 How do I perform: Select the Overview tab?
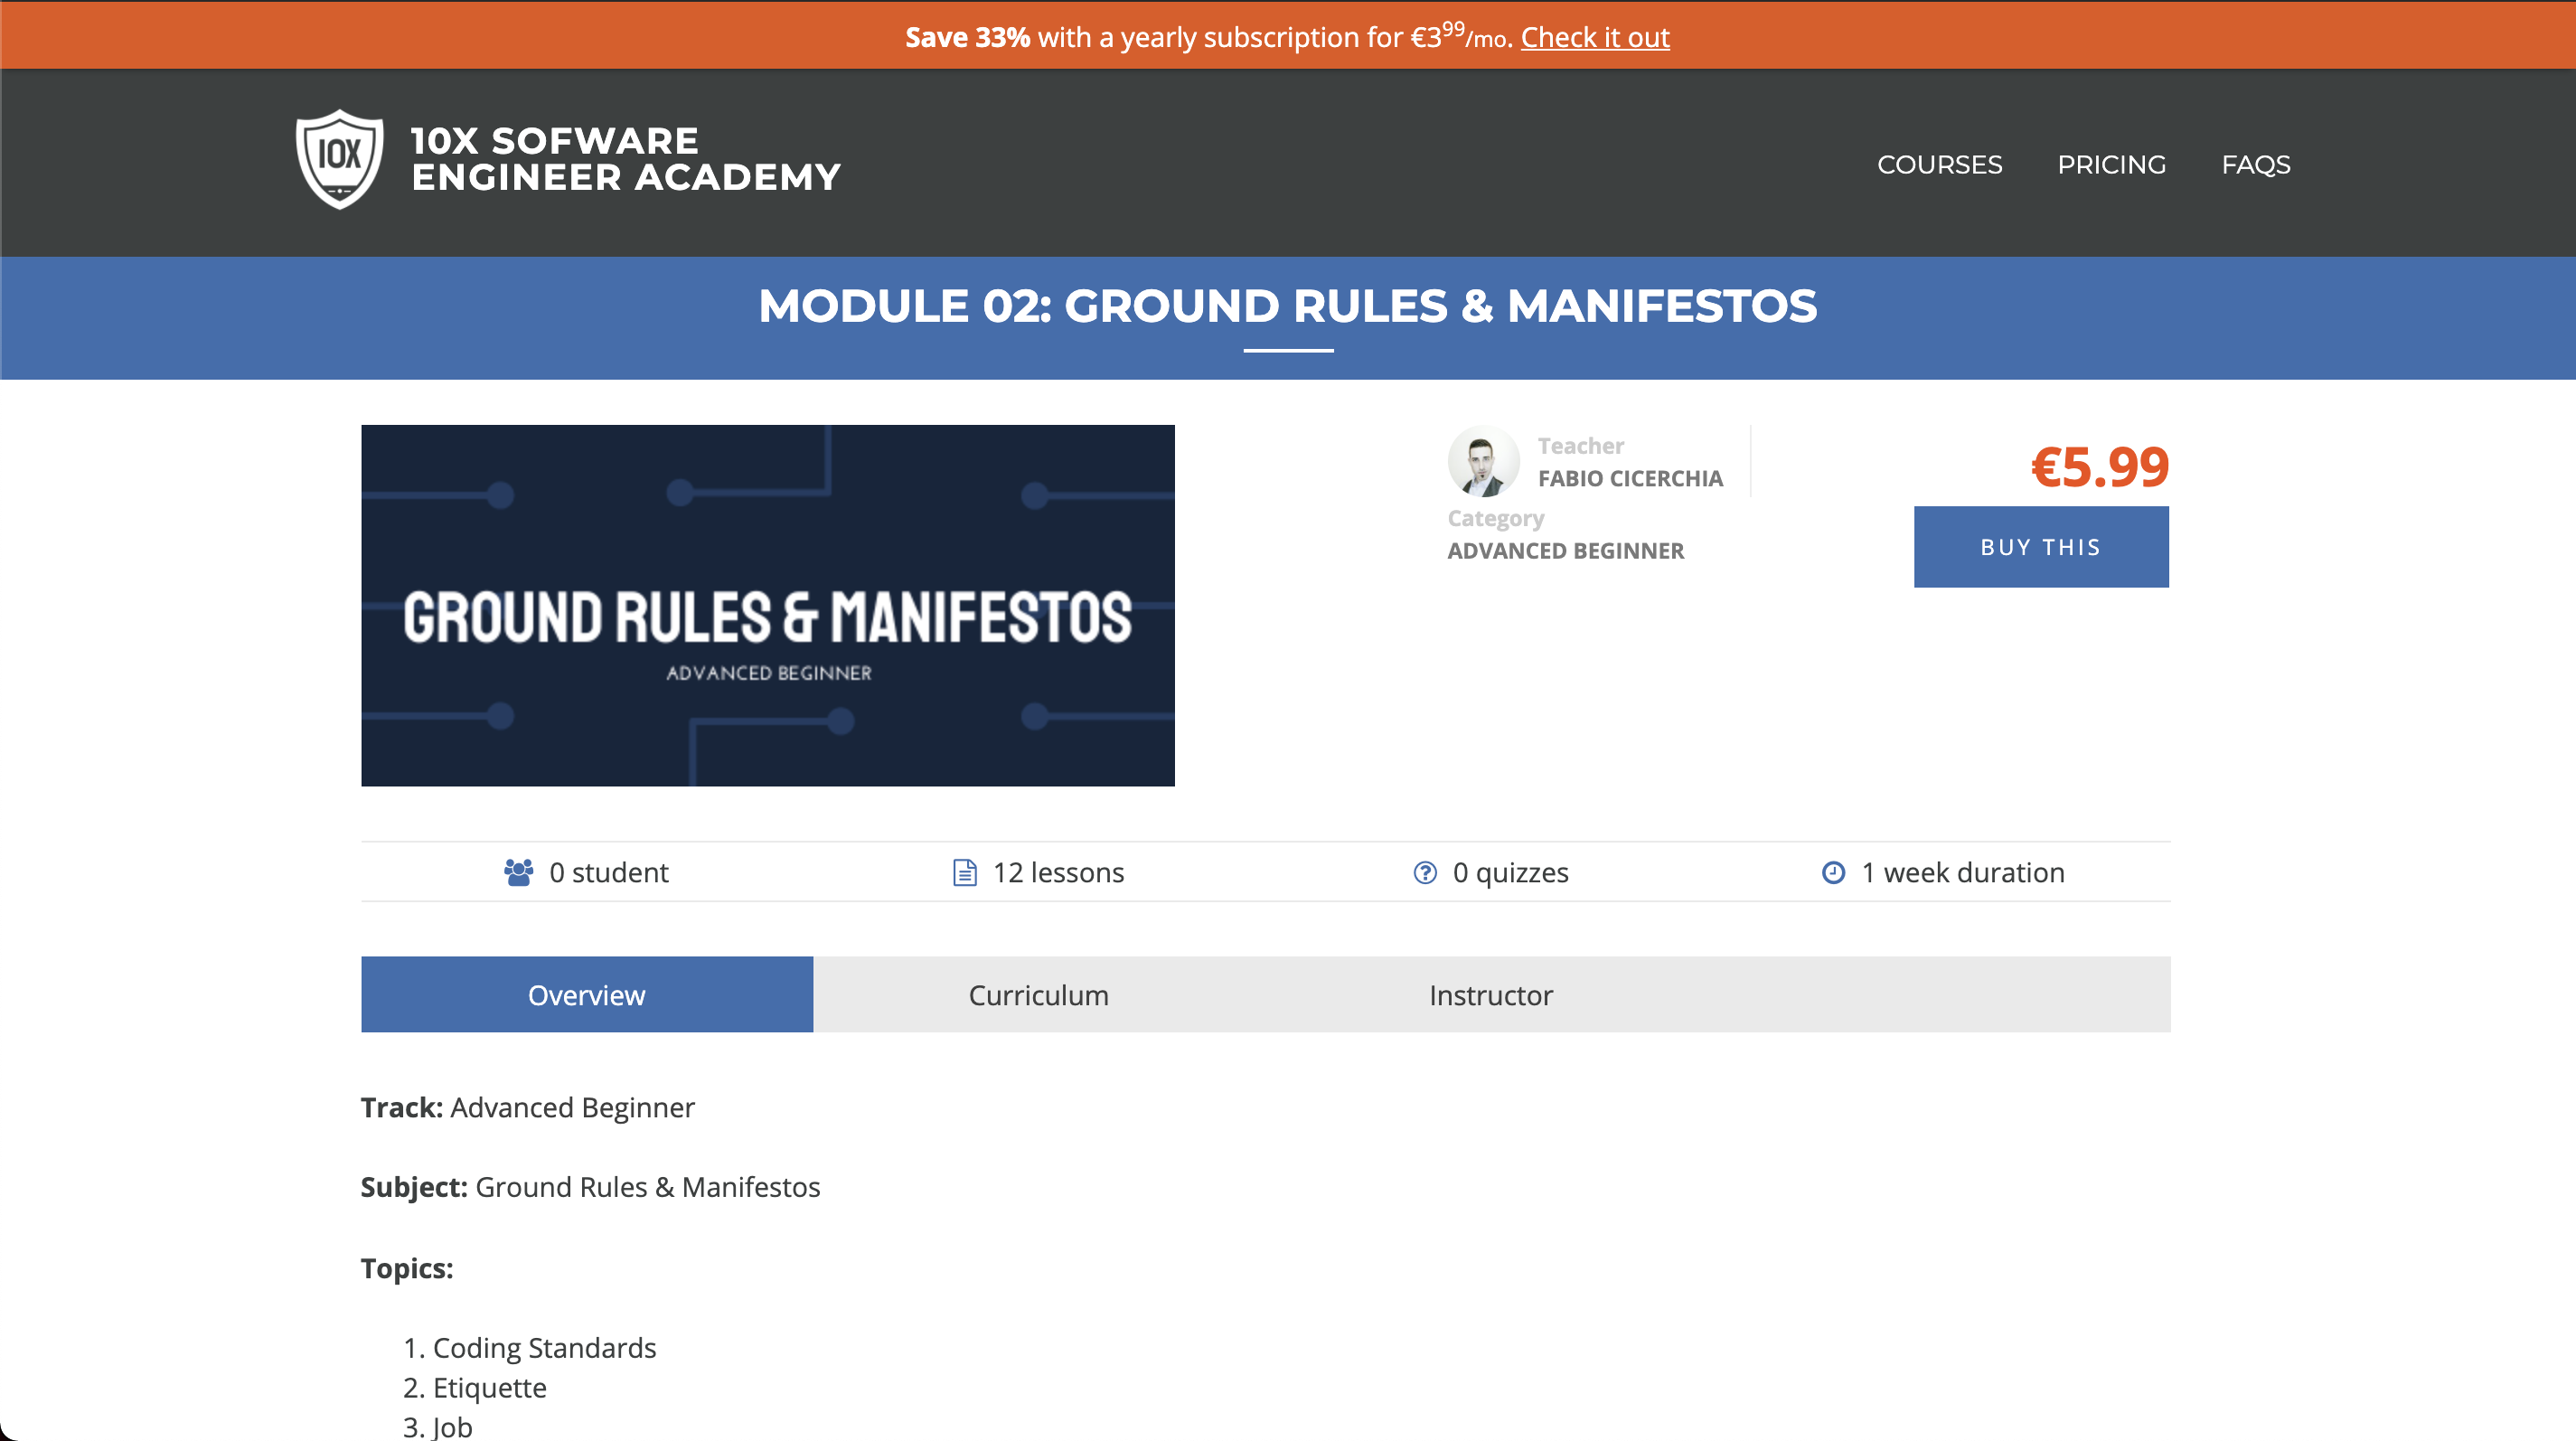click(586, 994)
